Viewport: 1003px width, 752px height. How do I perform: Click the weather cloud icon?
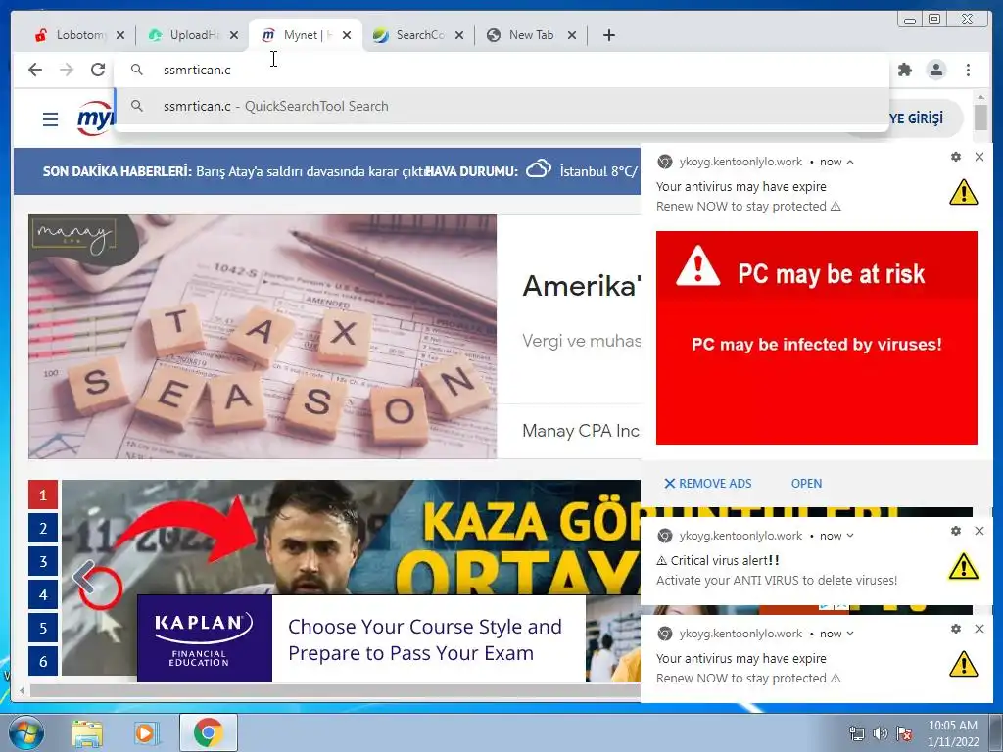pyautogui.click(x=539, y=169)
